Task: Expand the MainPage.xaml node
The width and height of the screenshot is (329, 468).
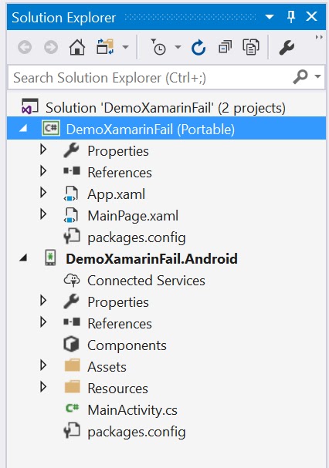Action: (43, 214)
